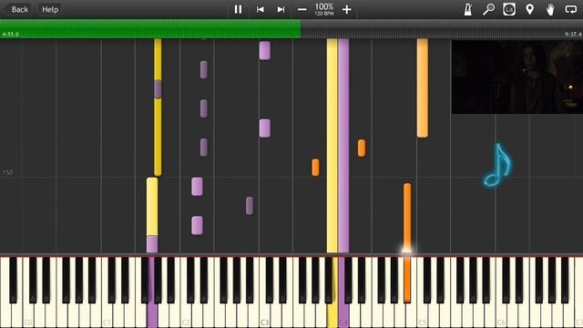Viewport: 583px width, 328px height.
Task: Click the video thumbnail overlay
Action: pos(517,77)
